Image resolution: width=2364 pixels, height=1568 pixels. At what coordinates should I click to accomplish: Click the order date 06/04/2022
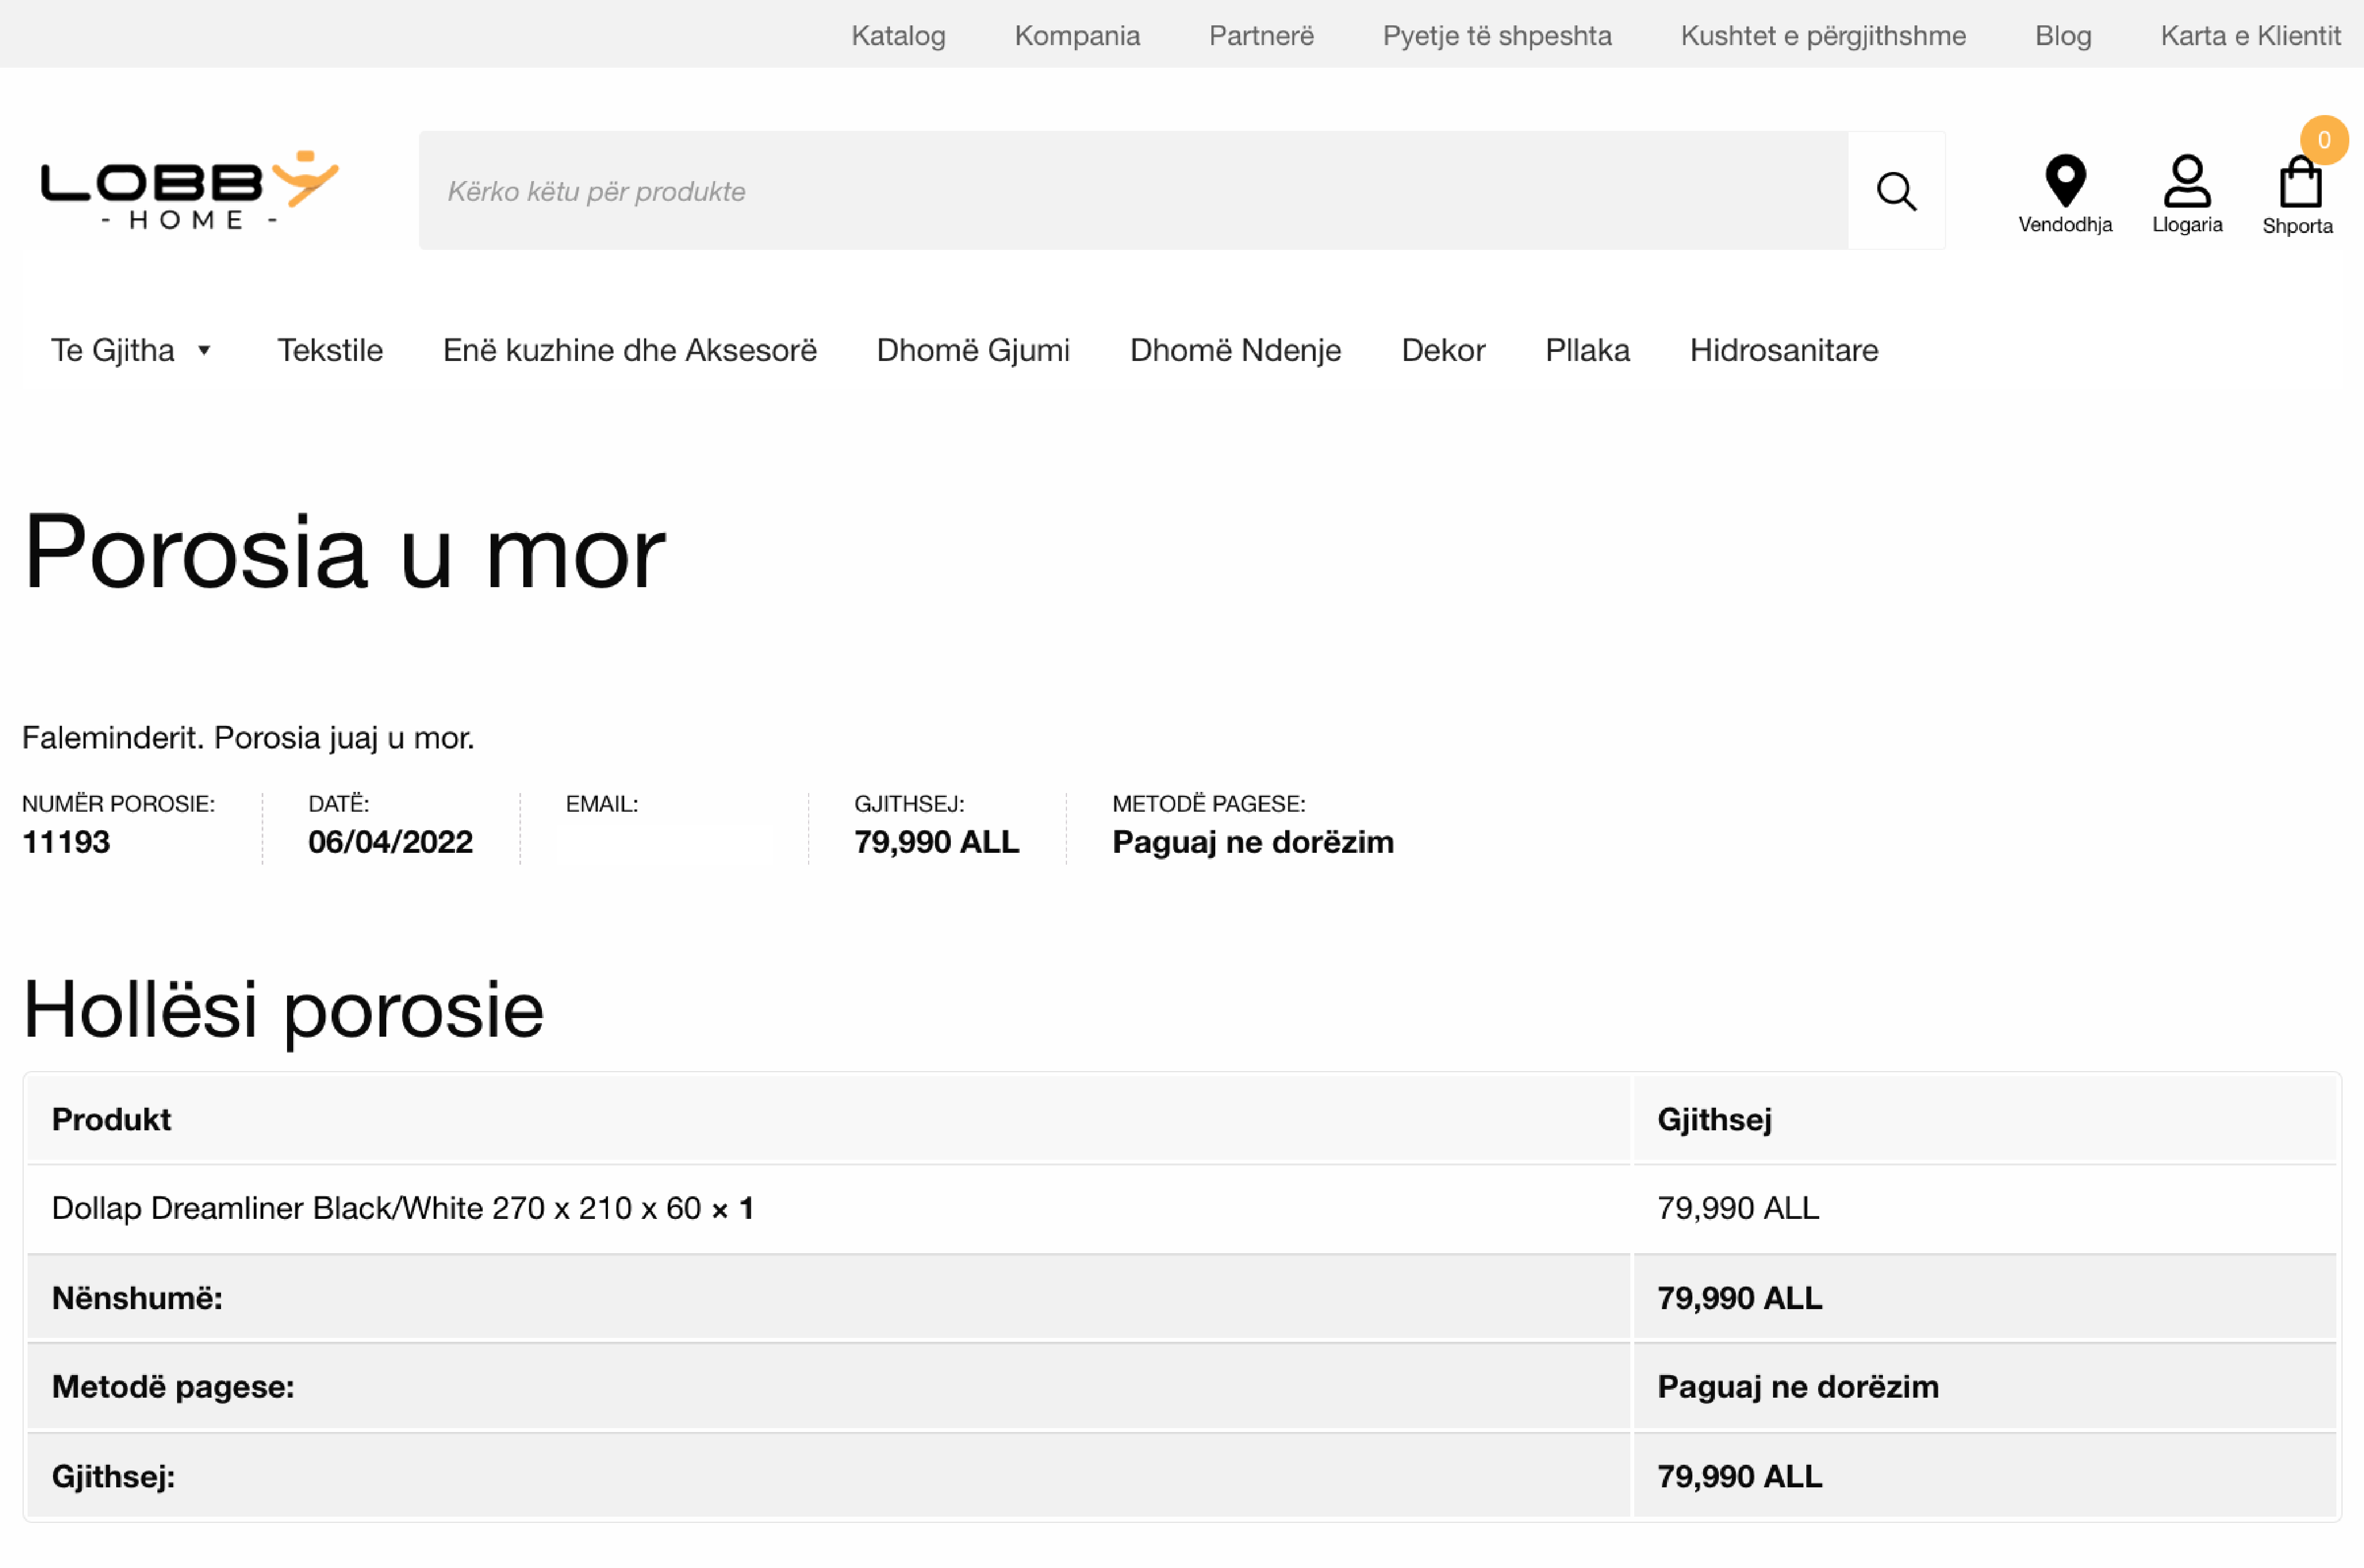click(390, 842)
